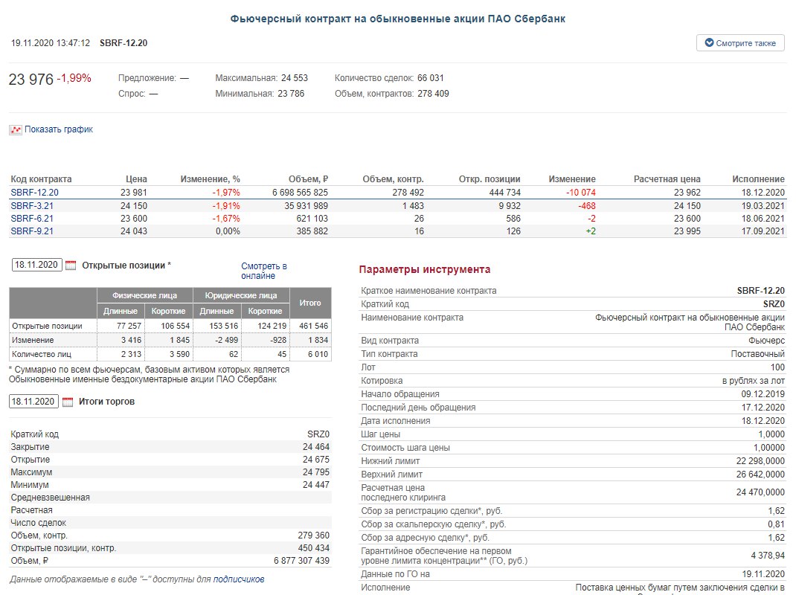796x595 pixels.
Task: Open calendar icon beside Открытые позиции date
Action: pyautogui.click(x=71, y=265)
